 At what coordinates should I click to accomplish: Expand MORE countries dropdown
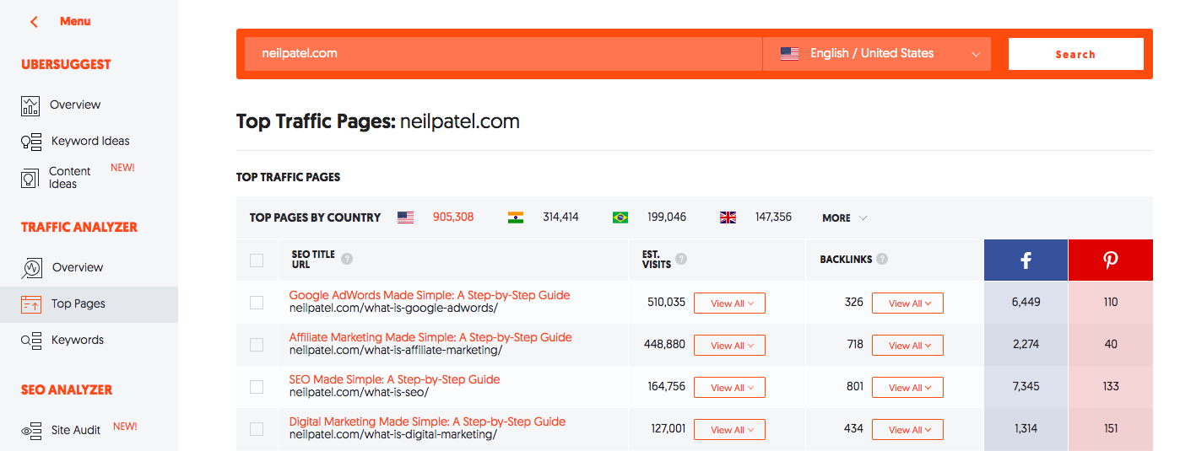coord(844,218)
